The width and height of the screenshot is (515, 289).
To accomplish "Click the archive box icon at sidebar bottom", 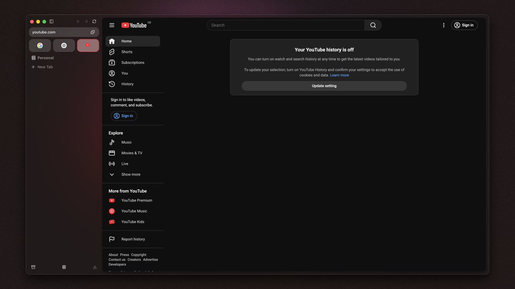I will 33,267.
